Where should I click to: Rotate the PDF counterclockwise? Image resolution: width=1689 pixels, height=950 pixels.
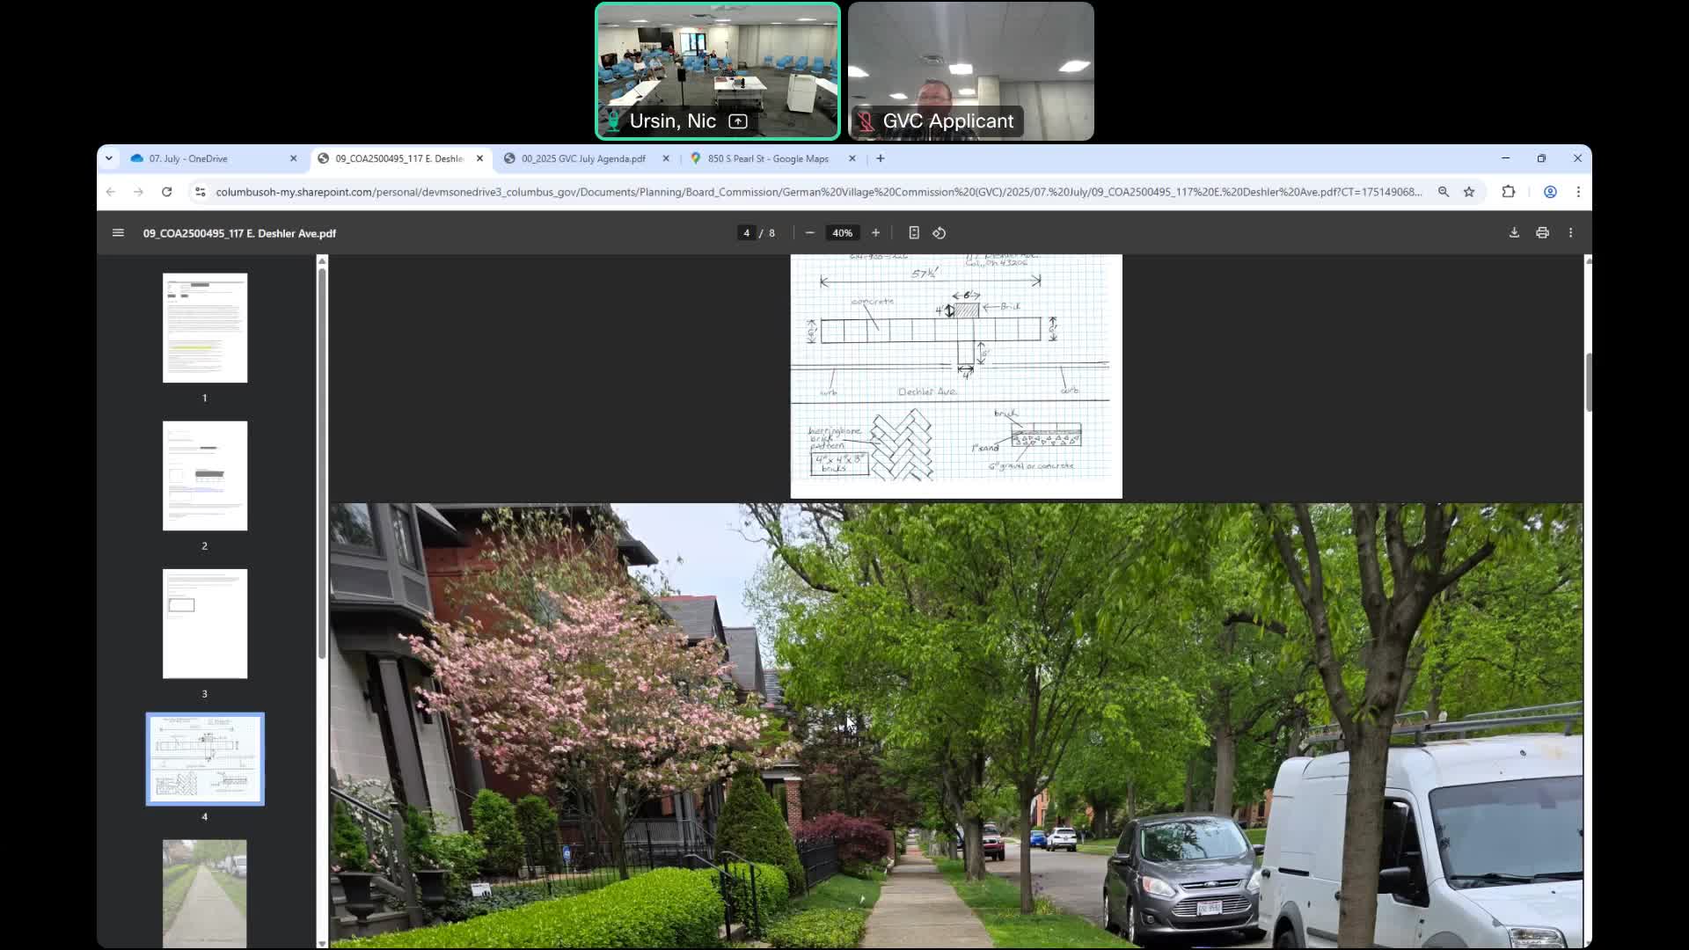point(940,233)
